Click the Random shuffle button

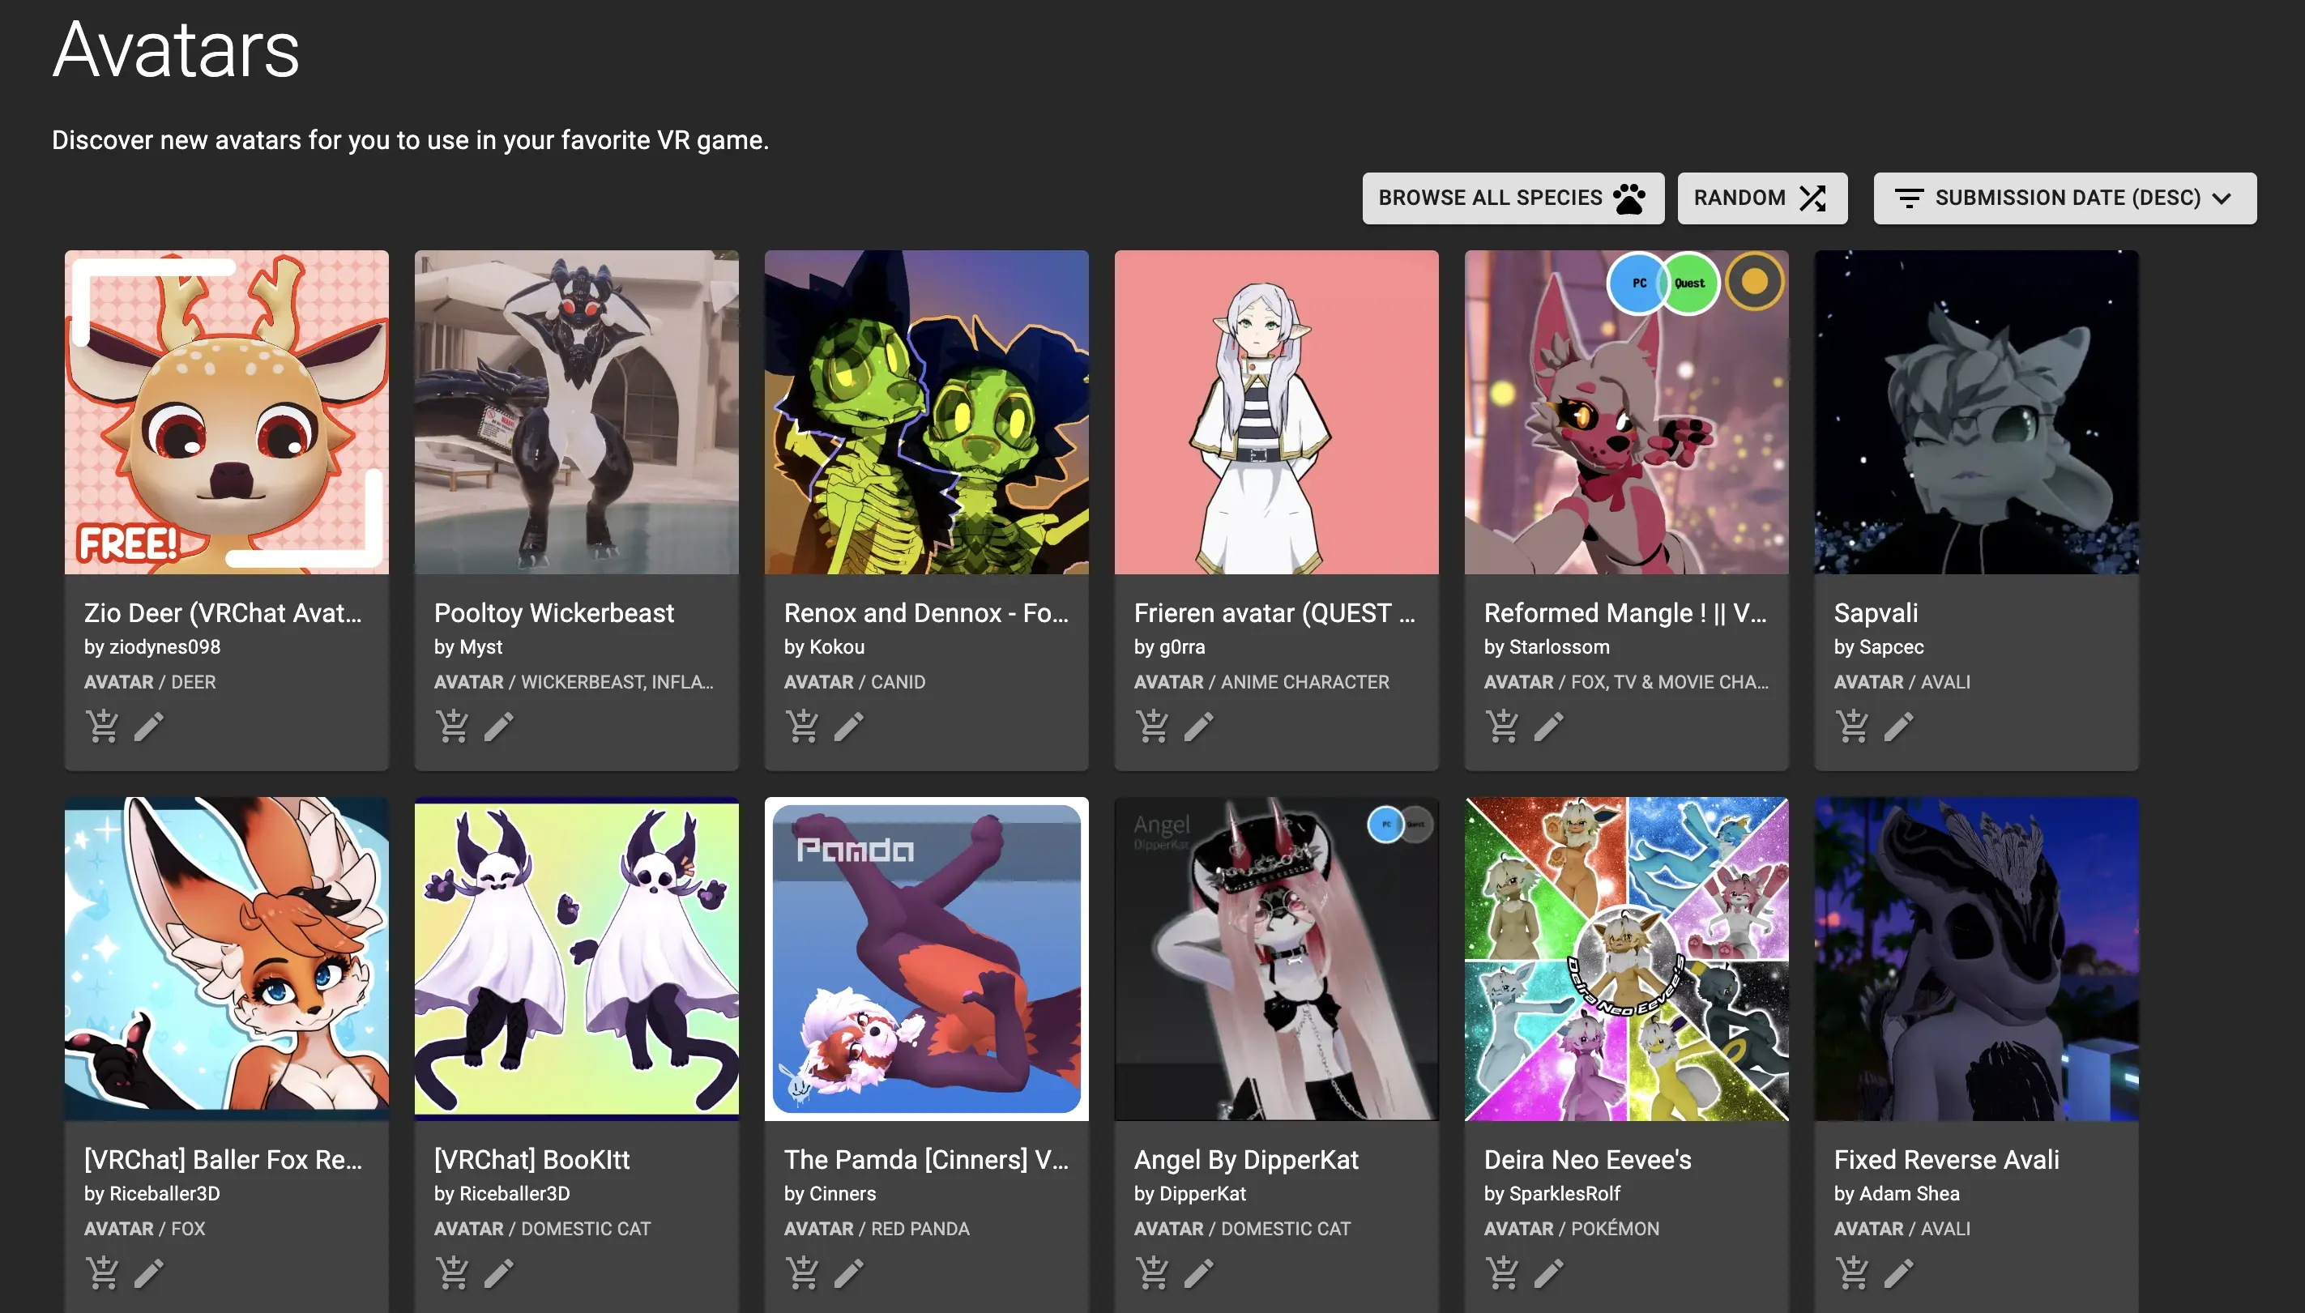(x=1761, y=198)
